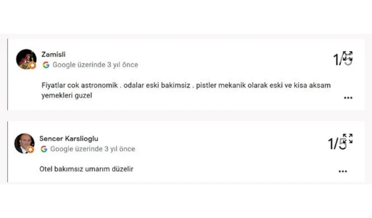This screenshot has width=372, height=218.
Task: Click the Google logo under Zamisli
Action: [46, 65]
